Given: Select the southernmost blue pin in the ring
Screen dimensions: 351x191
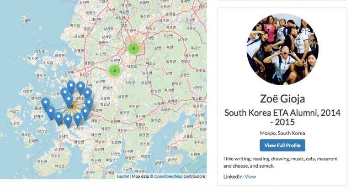Looking at the screenshot, I should click(68, 122).
